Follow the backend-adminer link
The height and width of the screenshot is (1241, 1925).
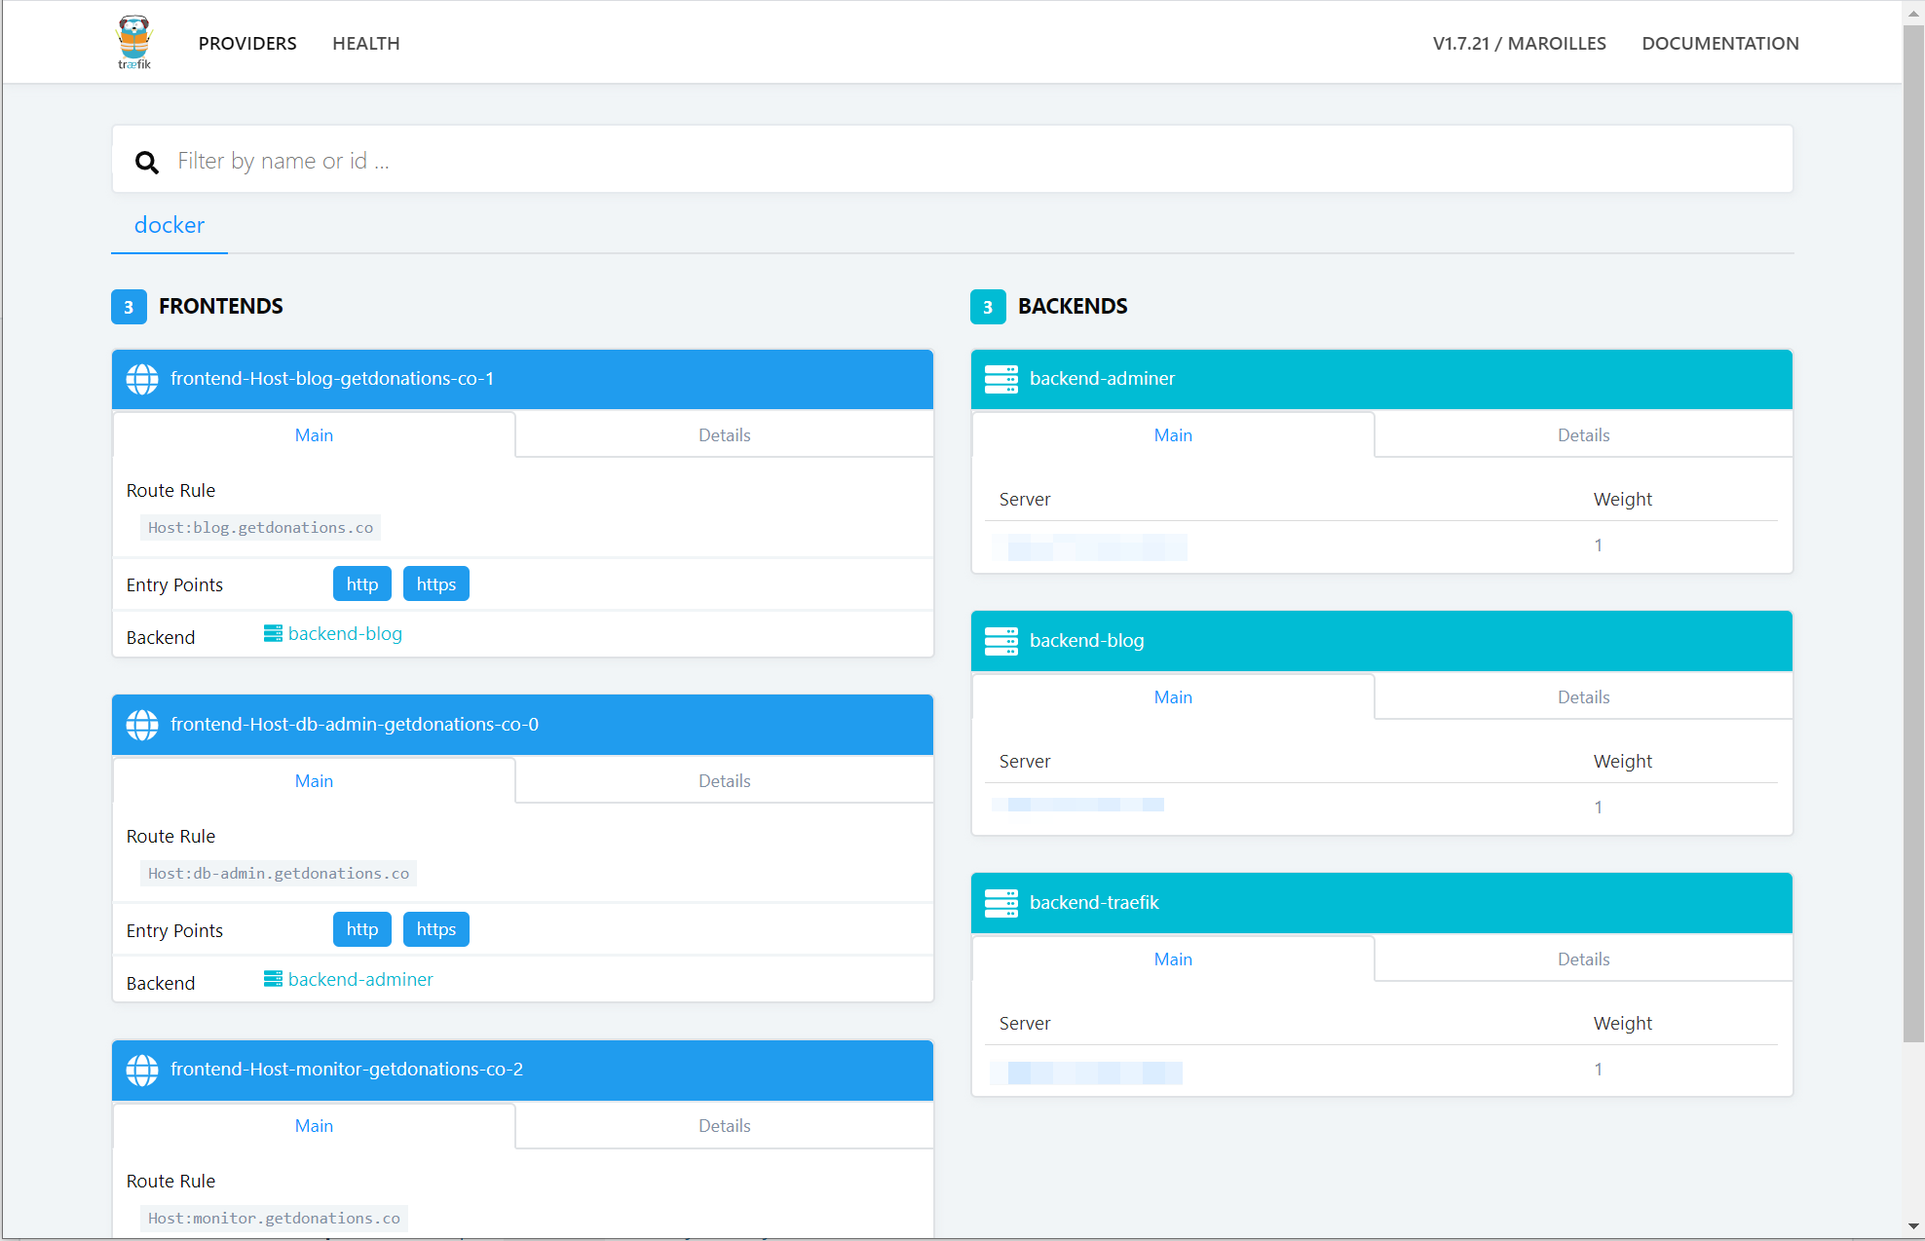(x=360, y=979)
